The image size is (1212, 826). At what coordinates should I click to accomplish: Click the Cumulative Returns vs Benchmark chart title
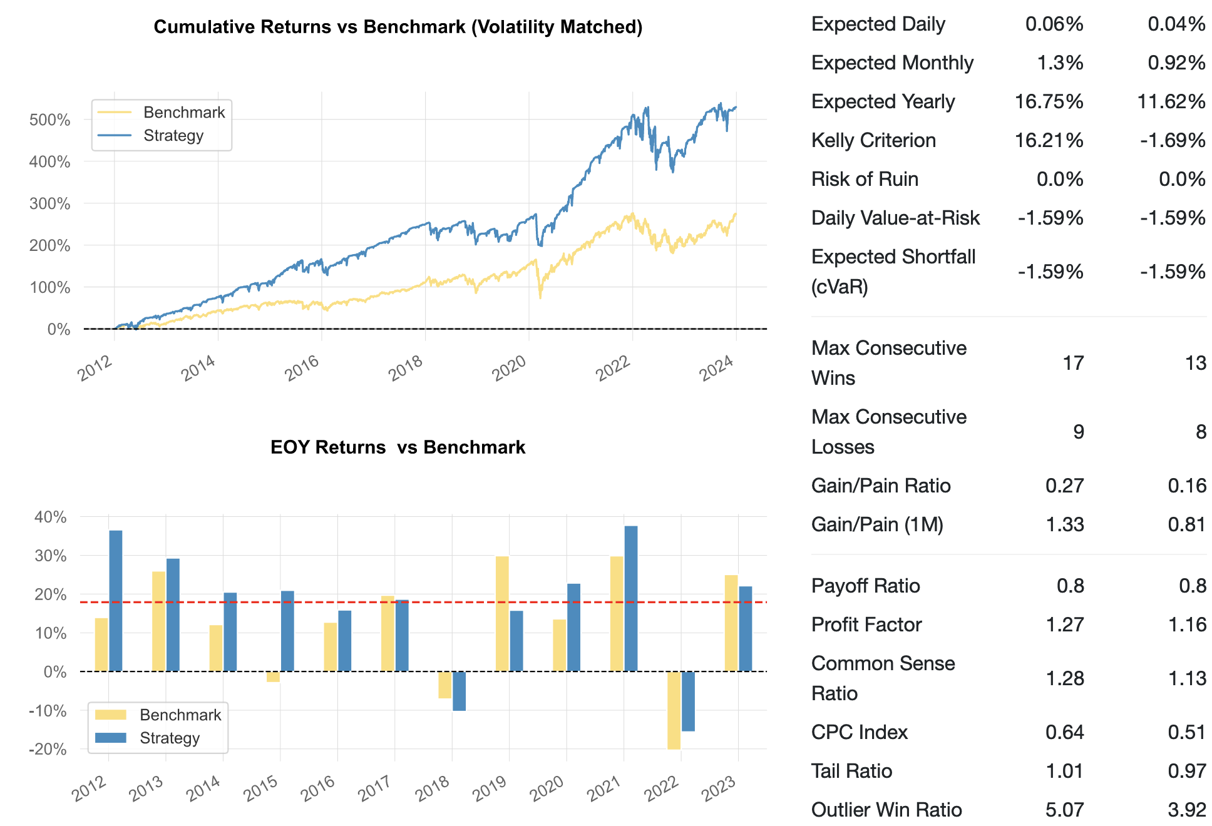(398, 27)
